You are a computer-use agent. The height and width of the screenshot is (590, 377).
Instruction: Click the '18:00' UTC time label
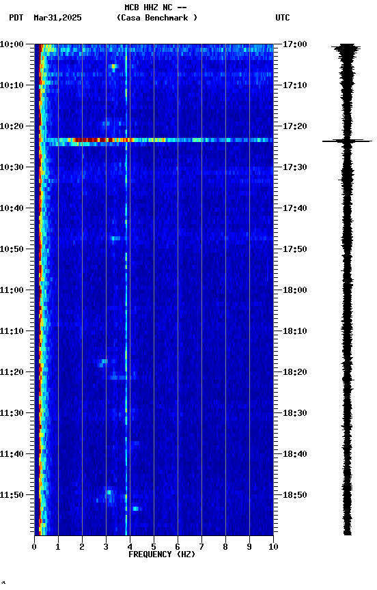[x=295, y=290]
